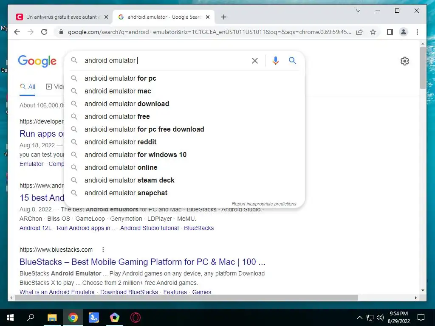
Task: Click 'Report inappropriate predictions' link
Action: point(264,204)
